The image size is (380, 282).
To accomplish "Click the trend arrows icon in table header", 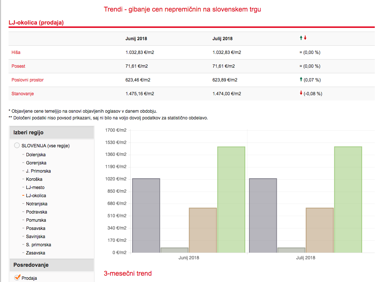I will click(x=303, y=38).
